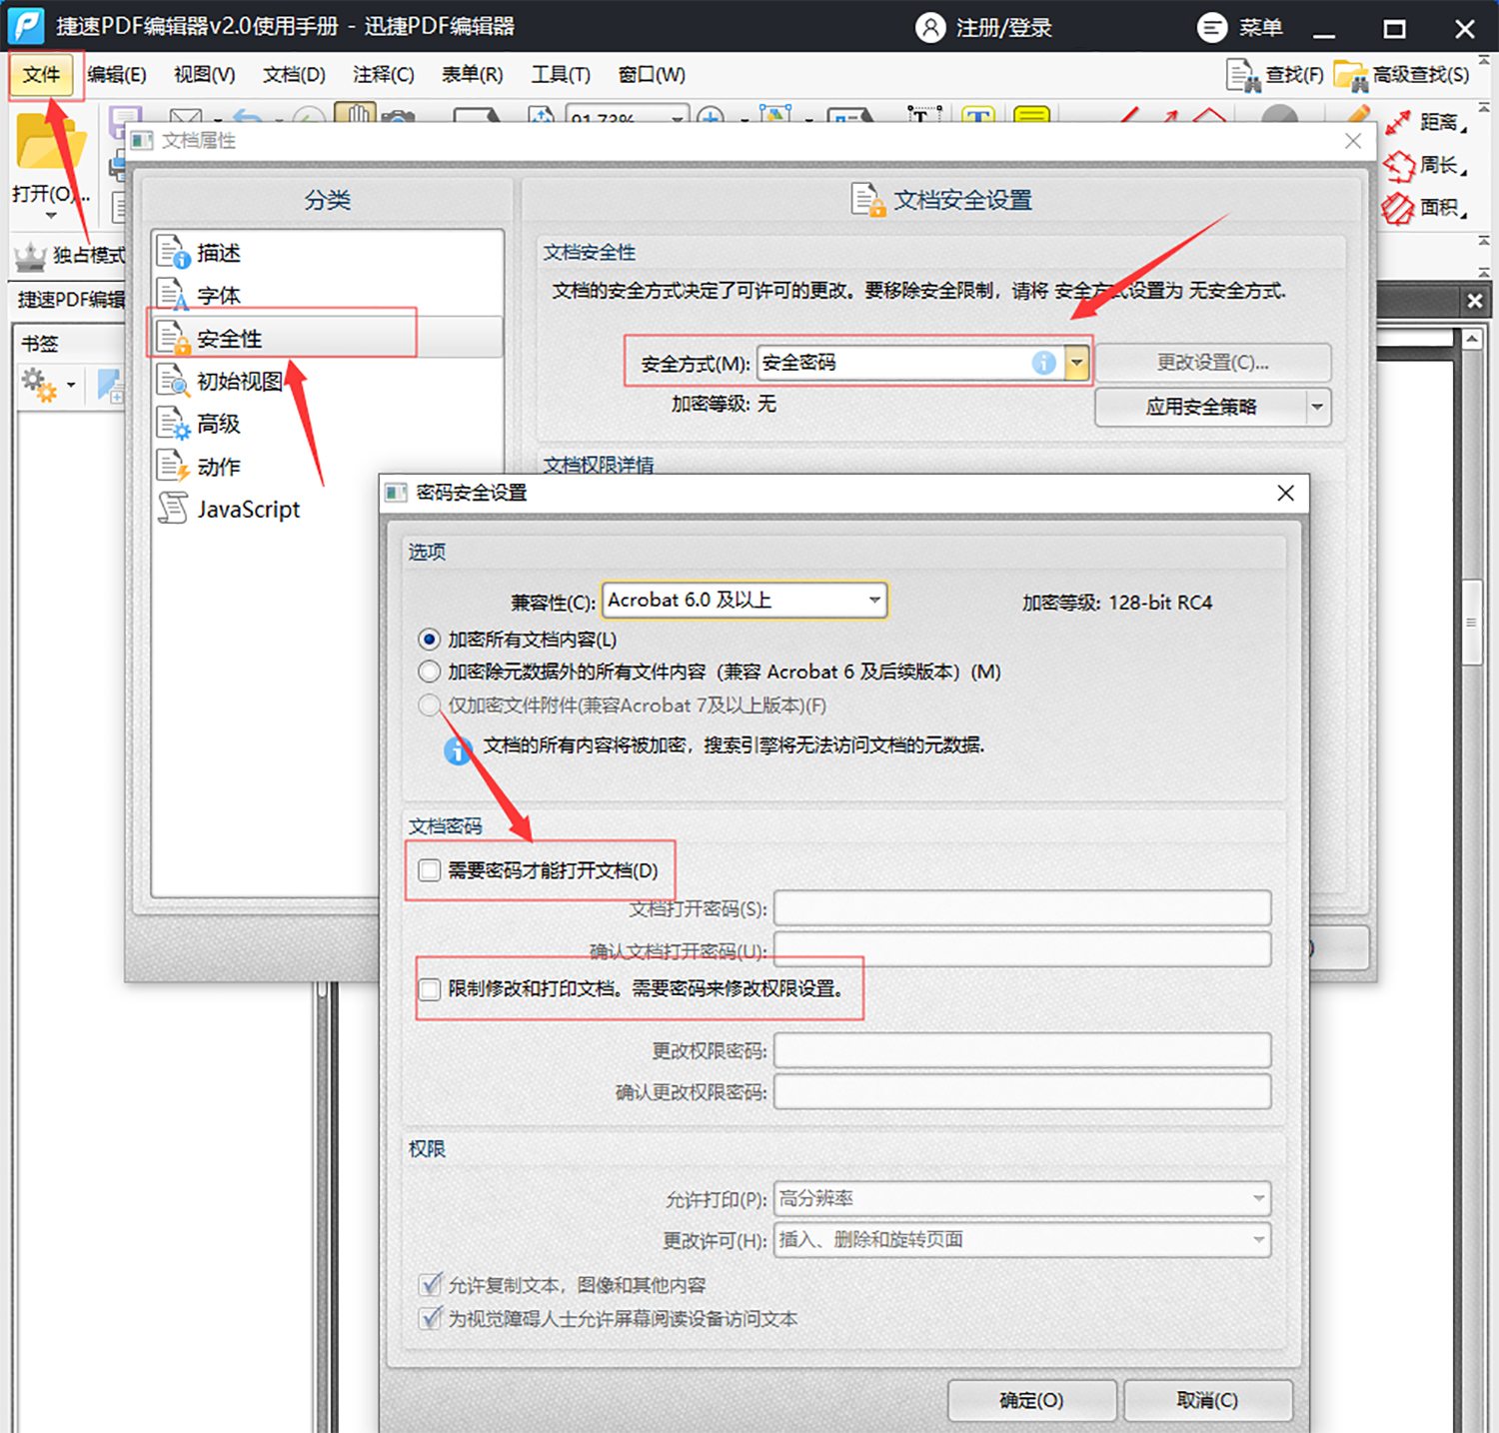This screenshot has height=1433, width=1499.
Task: Click the 更改设置(C)... button
Action: [x=1213, y=363]
